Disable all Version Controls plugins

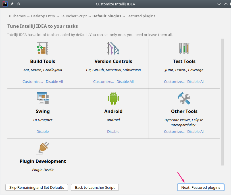(x=125, y=81)
